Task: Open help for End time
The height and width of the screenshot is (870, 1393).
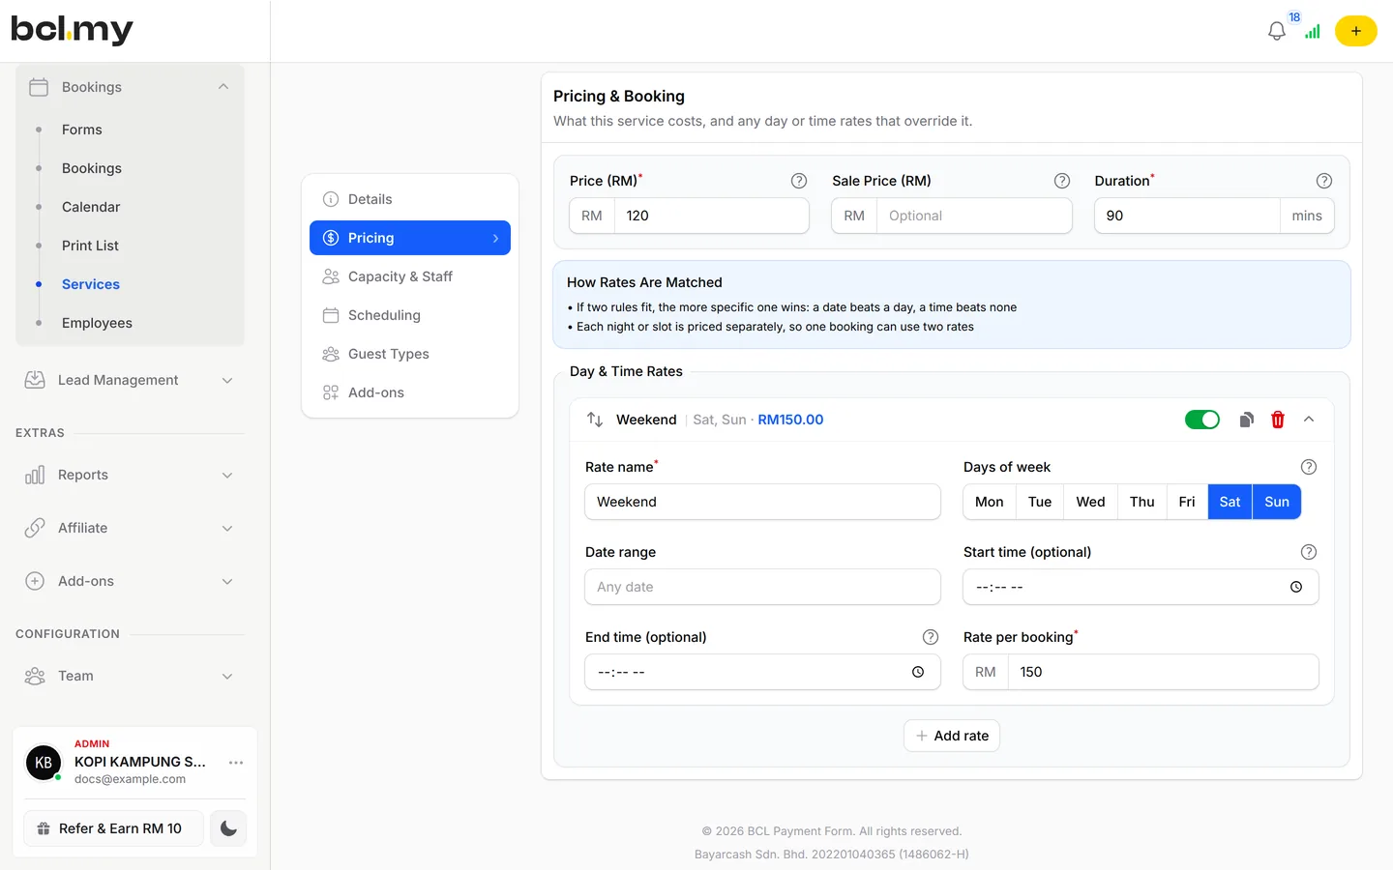Action: pos(931,637)
